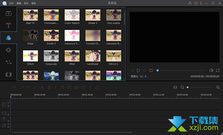Screen dimensions: 223x135
Task: Open the Transitions tab with arrows icon
Action: coord(9,62)
